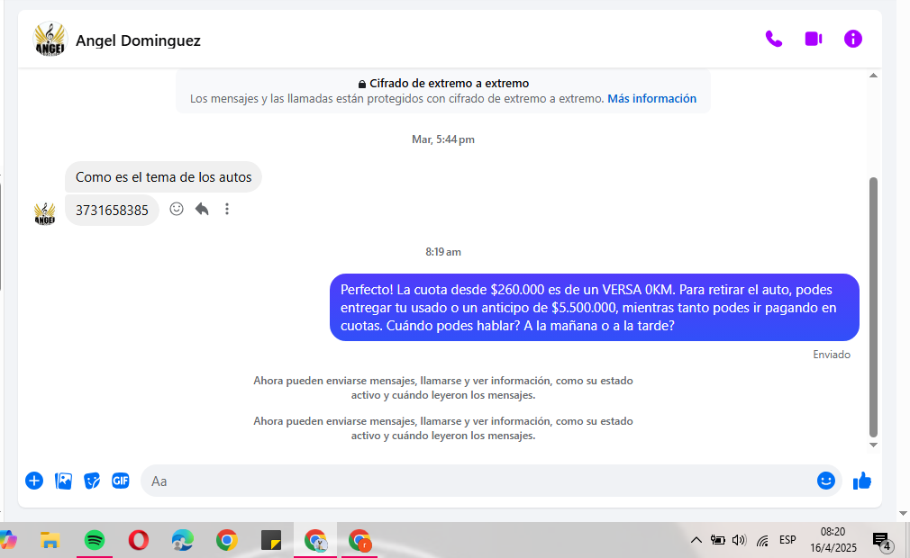The width and height of the screenshot is (910, 558).
Task: Choose a sticker to send
Action: (x=92, y=481)
